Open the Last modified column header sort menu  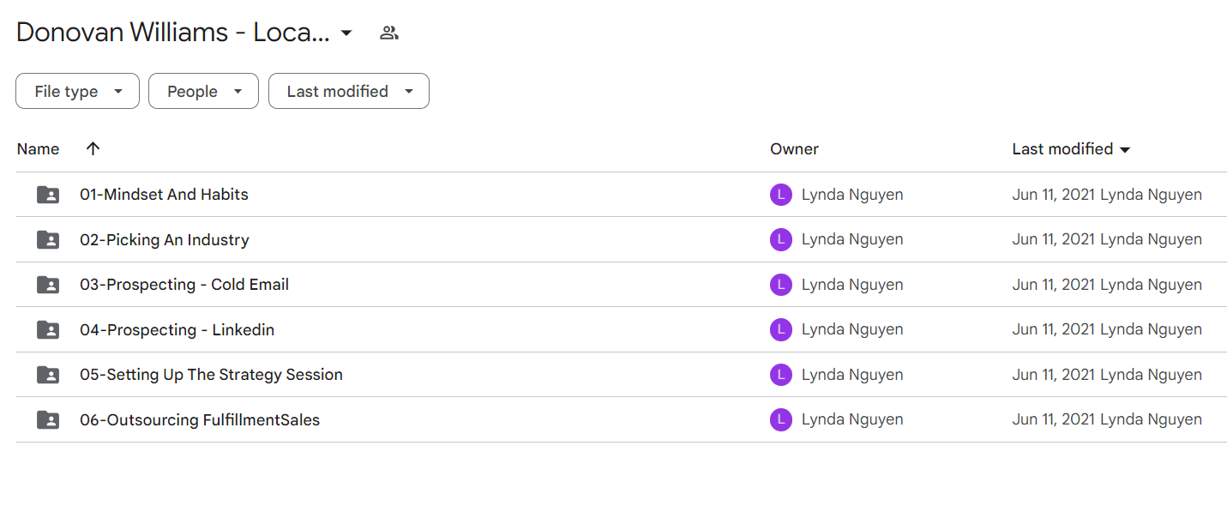(1071, 149)
